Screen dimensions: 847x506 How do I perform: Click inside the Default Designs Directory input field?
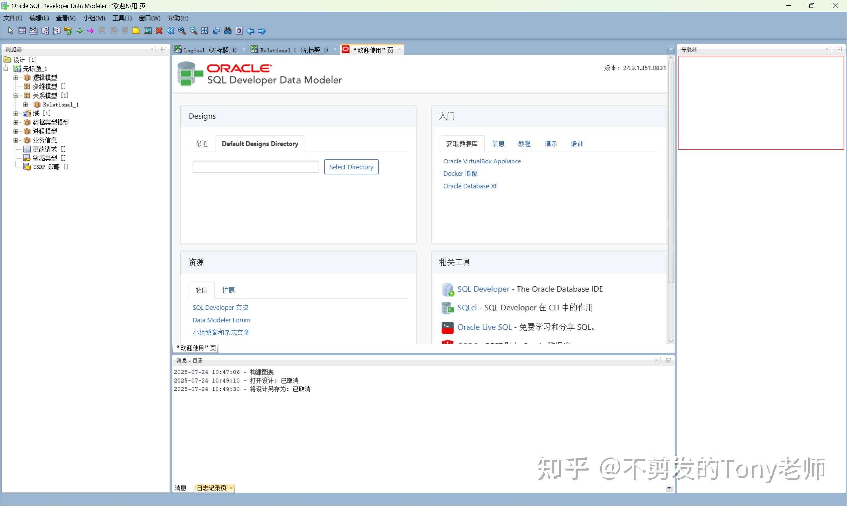(255, 167)
